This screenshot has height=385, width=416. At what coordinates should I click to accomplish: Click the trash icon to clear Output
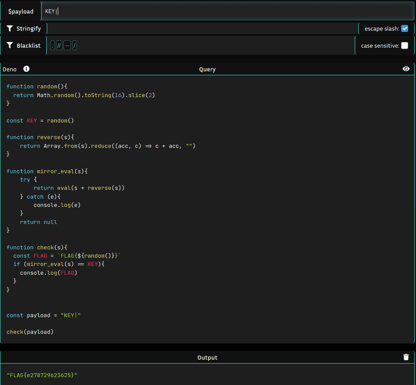406,357
